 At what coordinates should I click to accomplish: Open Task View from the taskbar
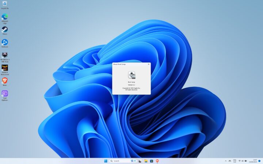click(140, 161)
